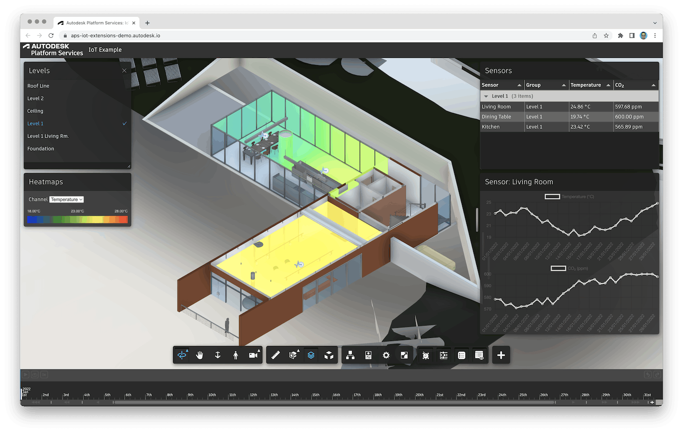The height and width of the screenshot is (433, 683).
Task: Open the heatmap Channel dropdown
Action: (66, 199)
